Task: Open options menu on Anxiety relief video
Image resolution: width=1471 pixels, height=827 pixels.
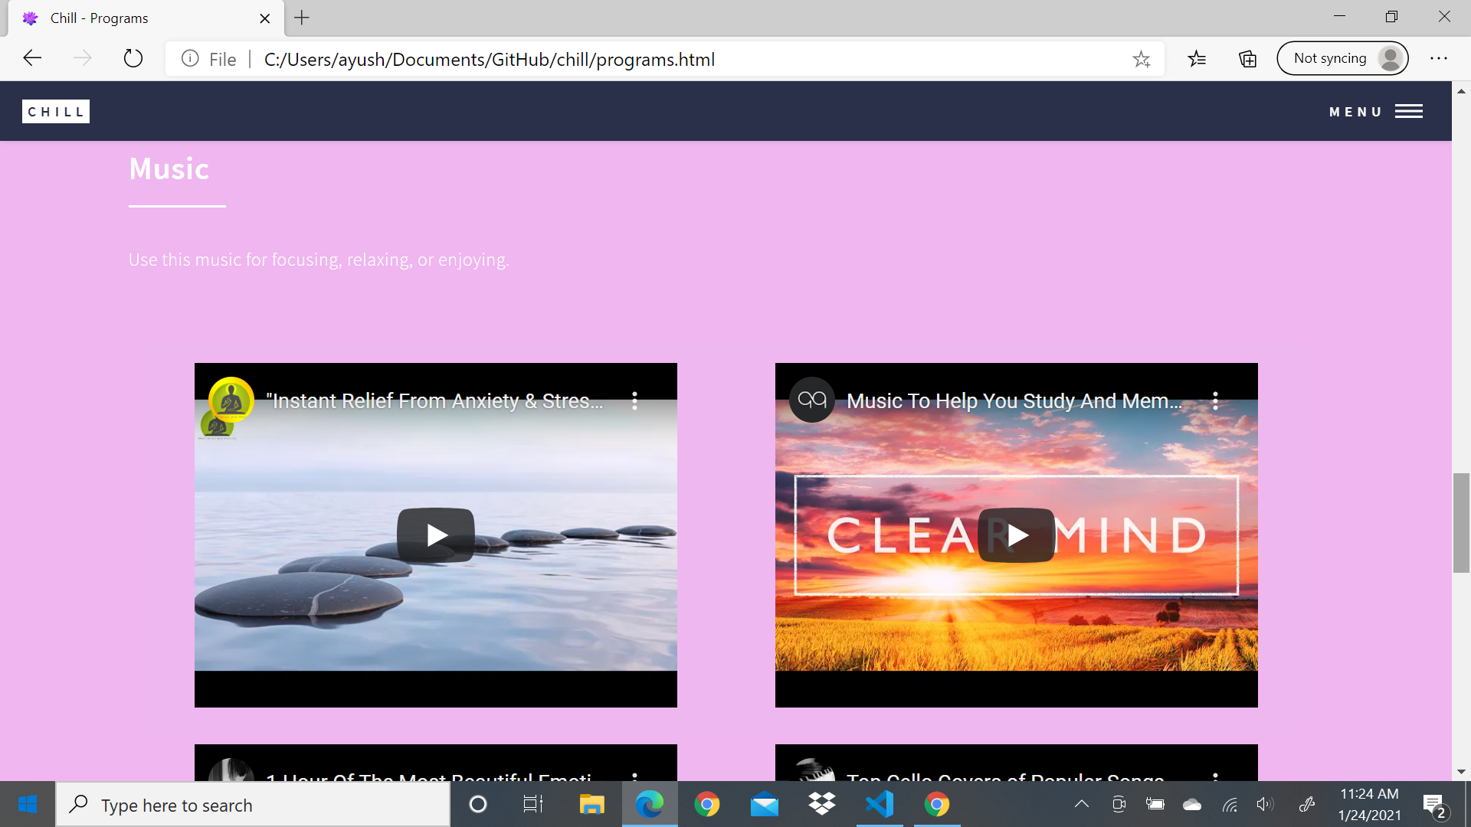Action: [634, 400]
